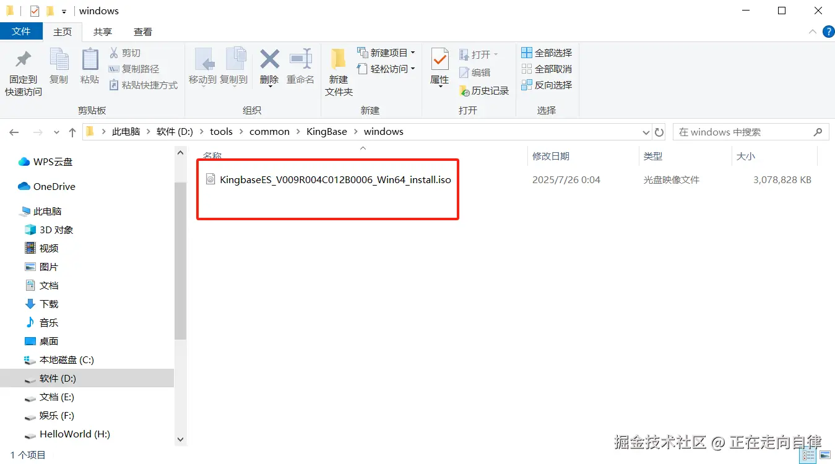835x464 pixels.
Task: Choose 复制路径 copy path
Action: point(134,69)
